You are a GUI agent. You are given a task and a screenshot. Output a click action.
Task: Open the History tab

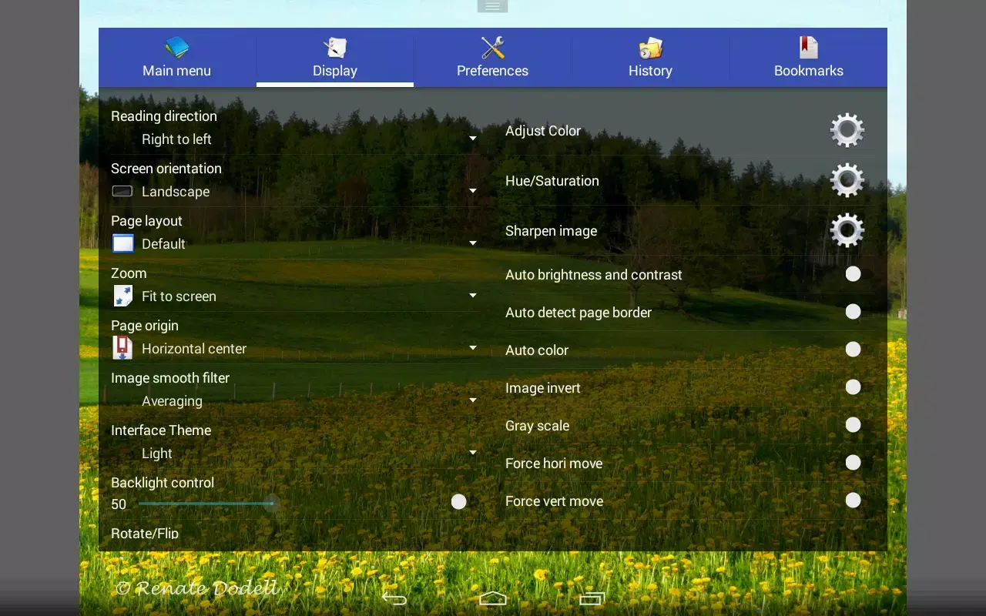click(649, 58)
